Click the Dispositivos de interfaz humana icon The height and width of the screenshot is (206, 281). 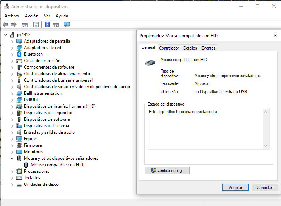(19, 106)
